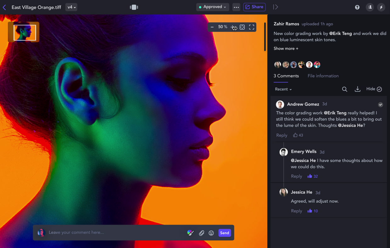Change the Recent comment sort order
This screenshot has height=248, width=390.
pyautogui.click(x=283, y=89)
